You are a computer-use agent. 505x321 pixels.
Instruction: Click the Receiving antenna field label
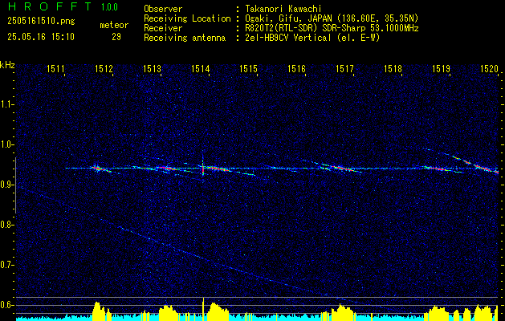185,38
